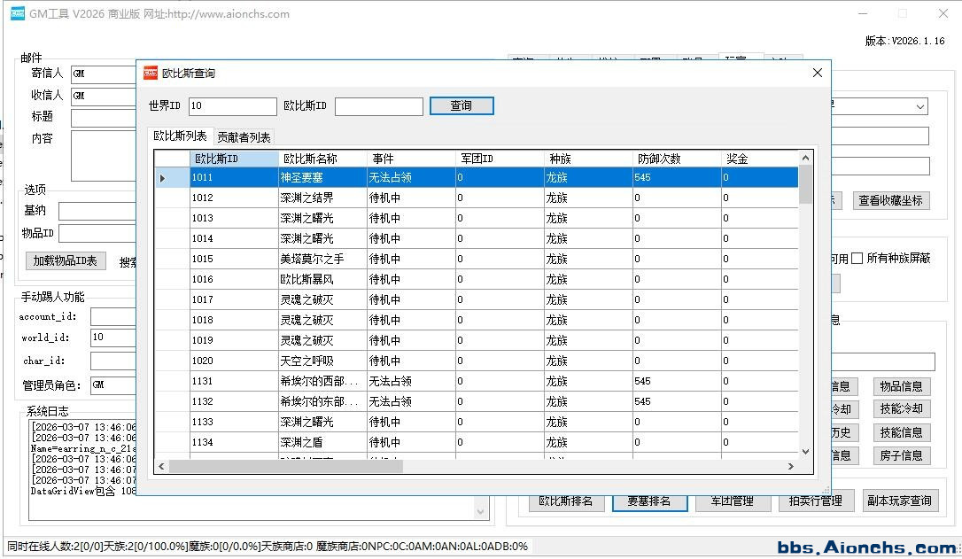Click the row selector arrow beside 1011
The image size is (962, 559).
coord(163,178)
